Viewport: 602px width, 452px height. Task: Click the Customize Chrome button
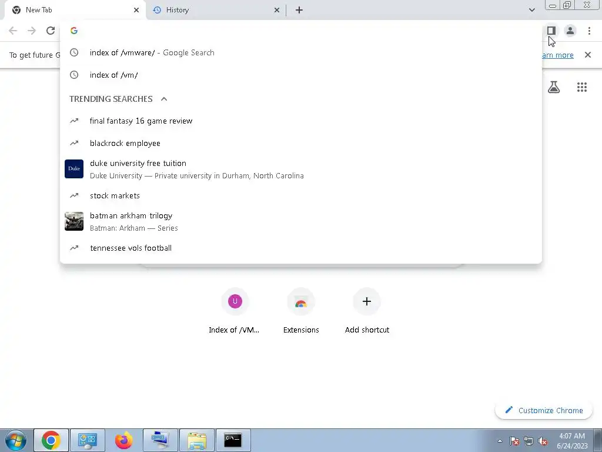544,410
